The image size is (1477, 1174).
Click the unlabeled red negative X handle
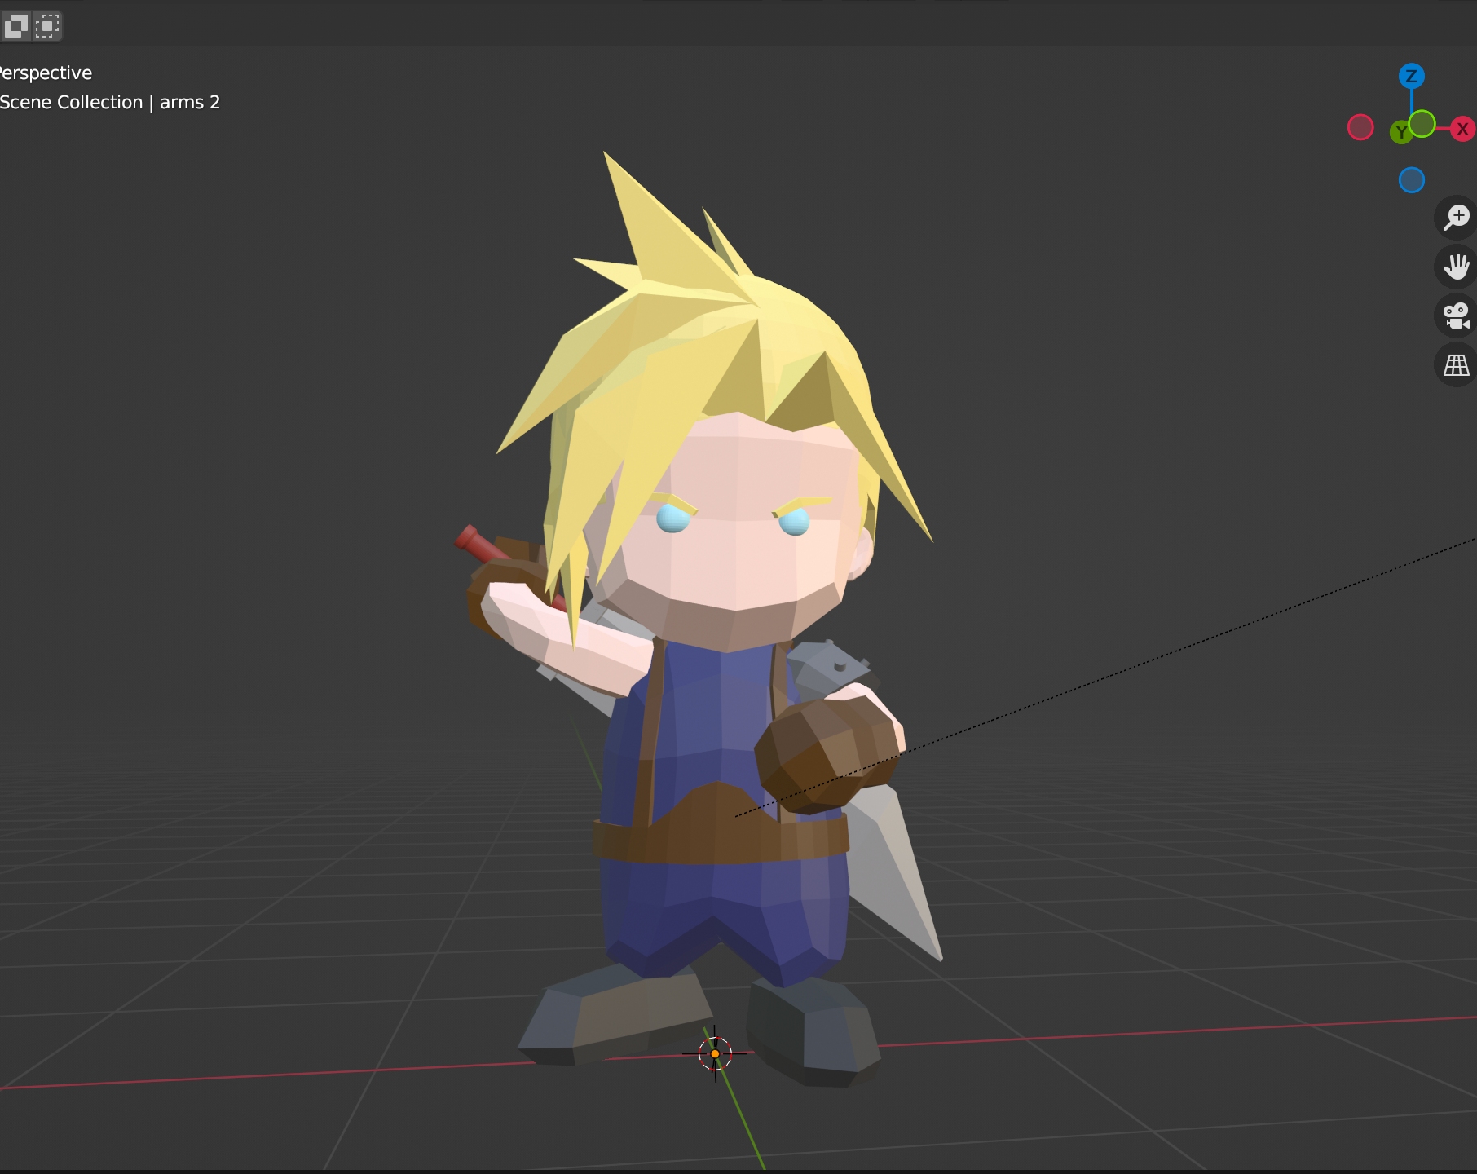1360,127
